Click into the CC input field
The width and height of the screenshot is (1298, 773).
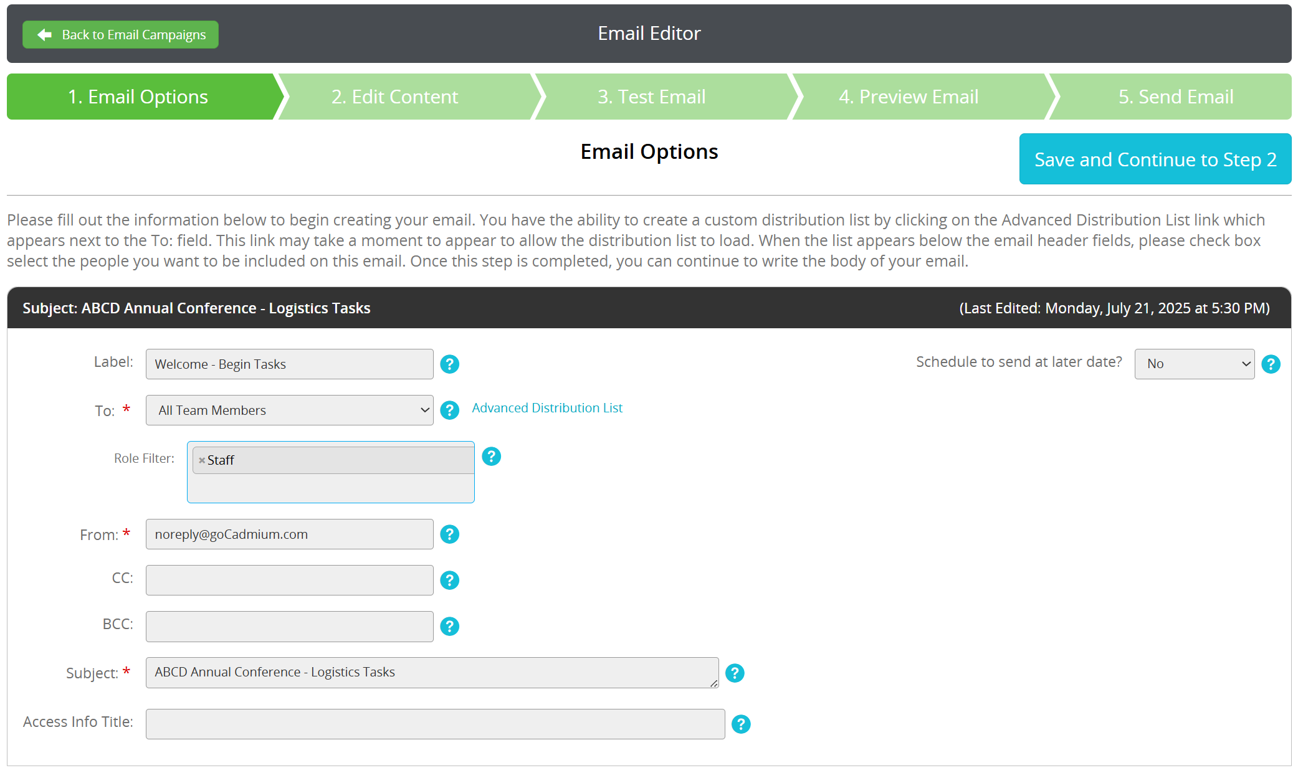289,581
